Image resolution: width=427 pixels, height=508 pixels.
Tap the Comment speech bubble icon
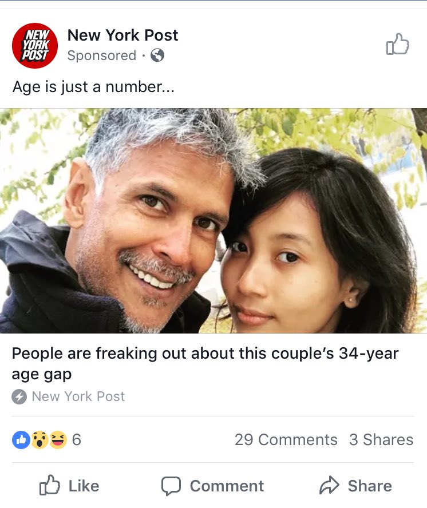[171, 486]
